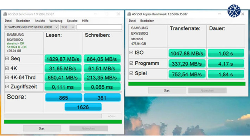Screen dimensions: 250x140
Task: Click the Spiel duration 1,84 s
Action: tap(226, 74)
